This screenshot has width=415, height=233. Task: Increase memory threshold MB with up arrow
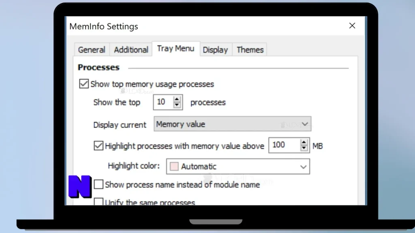click(304, 142)
